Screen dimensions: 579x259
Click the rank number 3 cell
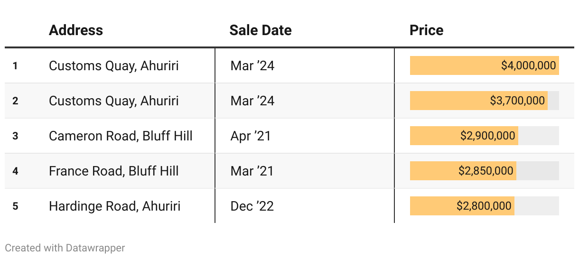tap(15, 136)
